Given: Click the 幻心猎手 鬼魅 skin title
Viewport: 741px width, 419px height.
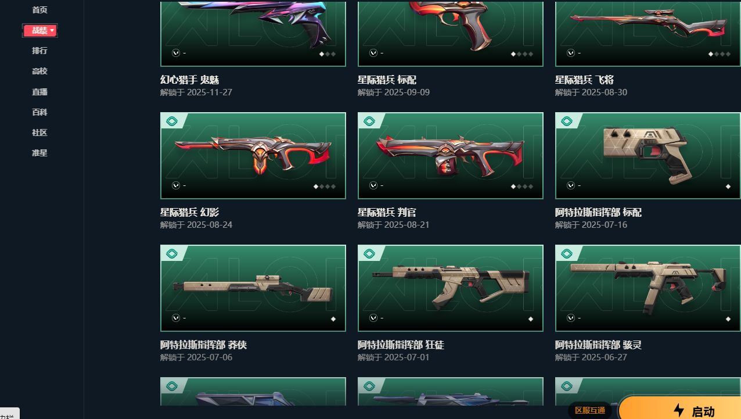Looking at the screenshot, I should pyautogui.click(x=189, y=80).
